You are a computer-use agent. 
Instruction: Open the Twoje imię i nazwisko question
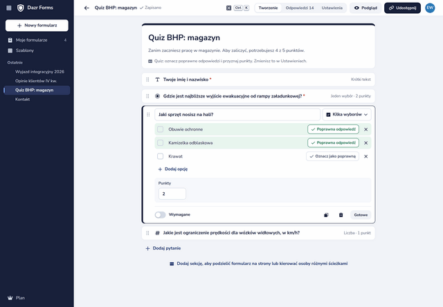click(258, 80)
